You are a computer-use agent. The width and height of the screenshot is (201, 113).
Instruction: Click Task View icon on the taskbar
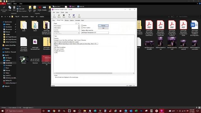[49, 111]
